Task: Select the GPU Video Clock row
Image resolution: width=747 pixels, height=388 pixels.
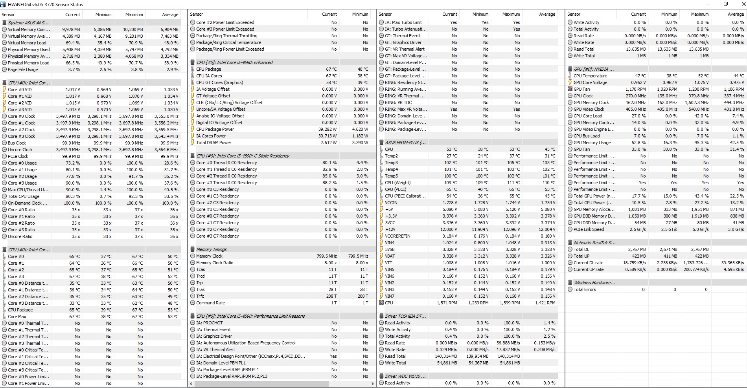Action: [x=657, y=109]
